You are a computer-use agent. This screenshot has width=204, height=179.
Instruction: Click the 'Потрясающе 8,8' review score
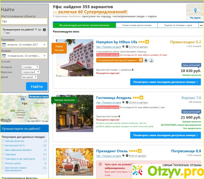[x=186, y=151]
